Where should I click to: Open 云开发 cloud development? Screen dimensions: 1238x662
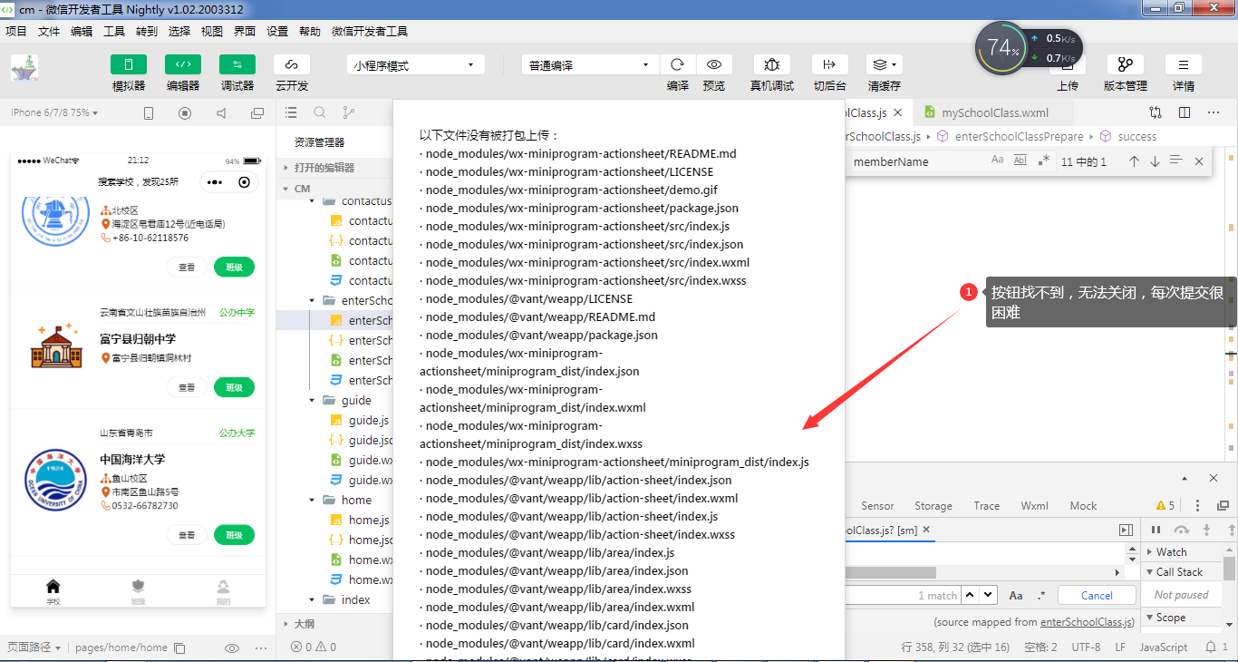click(x=292, y=64)
